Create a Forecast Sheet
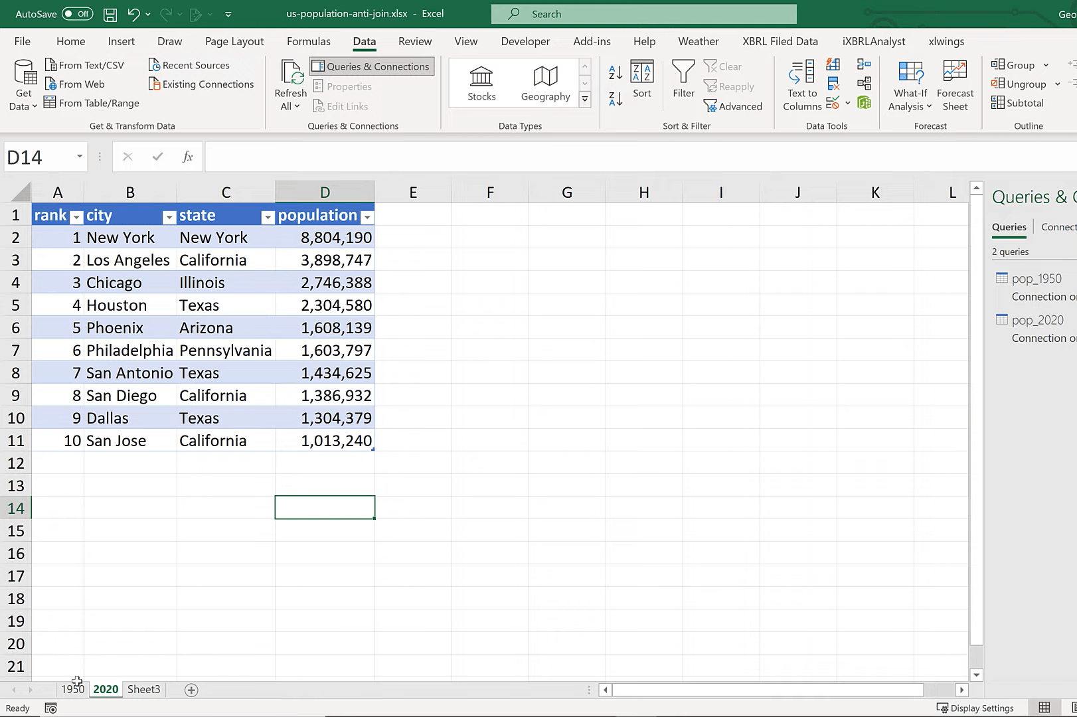Viewport: 1077px width, 717px height. tap(955, 85)
